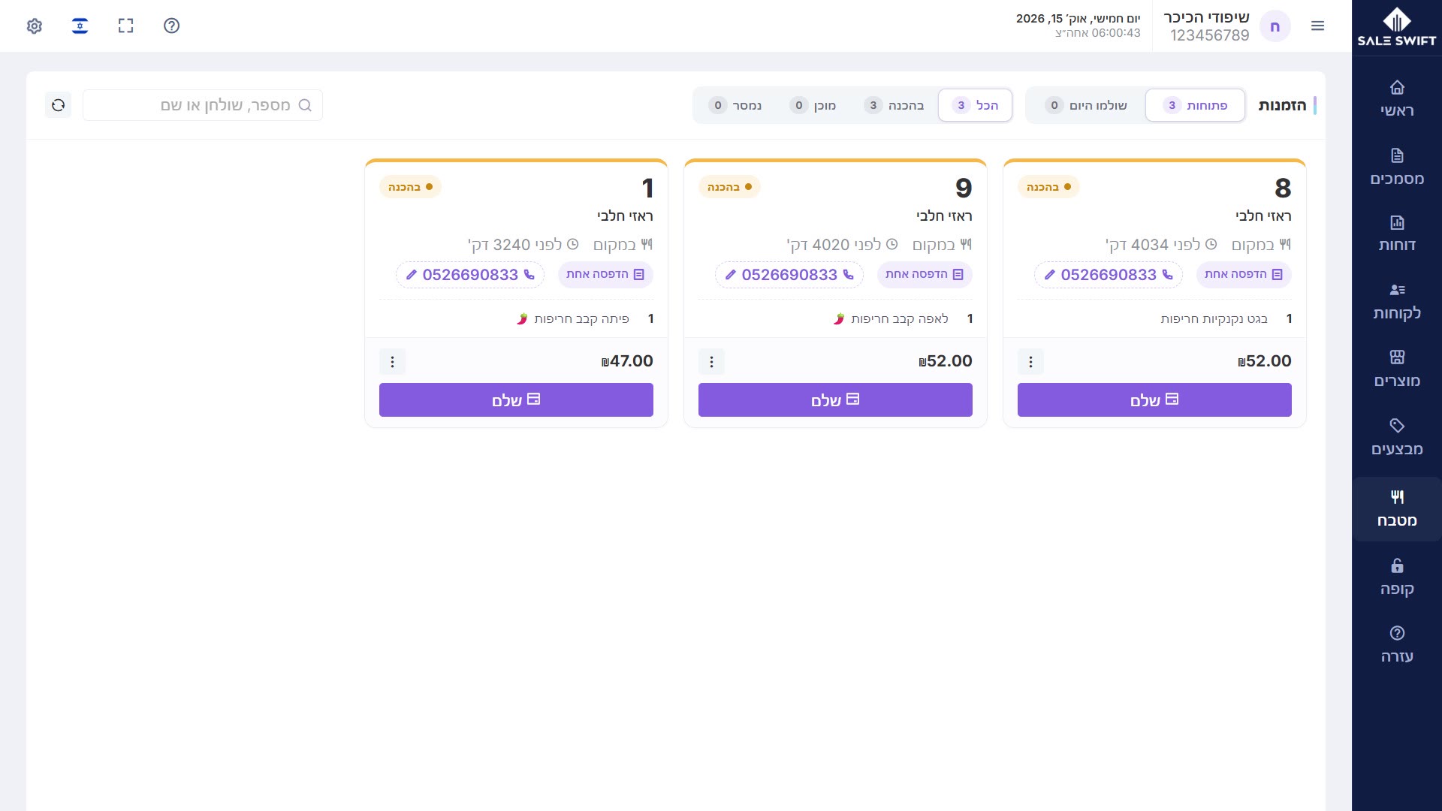
Task: Refresh the orders list
Action: (59, 105)
